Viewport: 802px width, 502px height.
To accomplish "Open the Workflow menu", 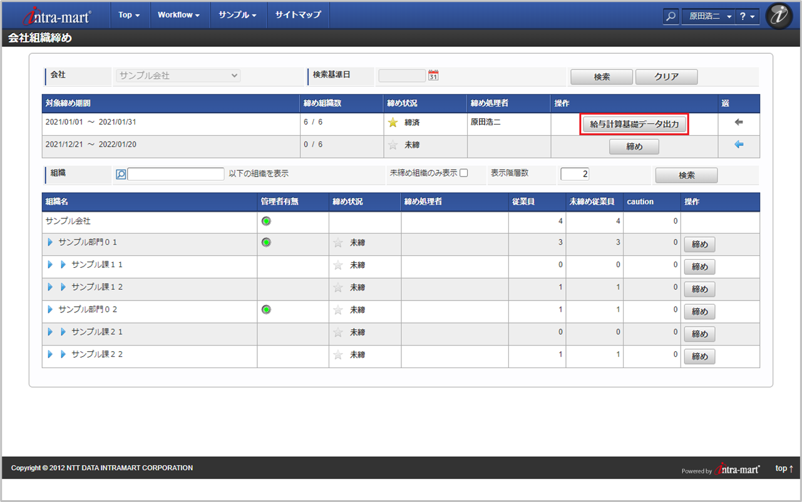I will [x=178, y=15].
